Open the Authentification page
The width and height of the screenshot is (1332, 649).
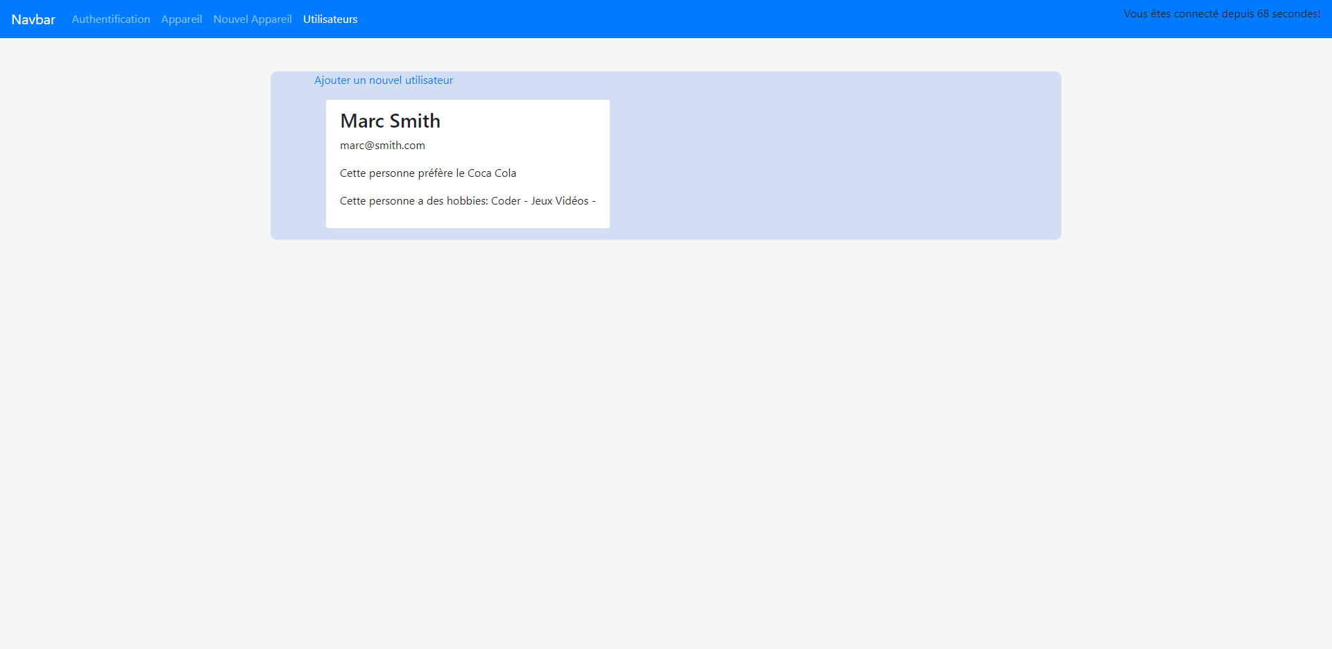[x=111, y=19]
